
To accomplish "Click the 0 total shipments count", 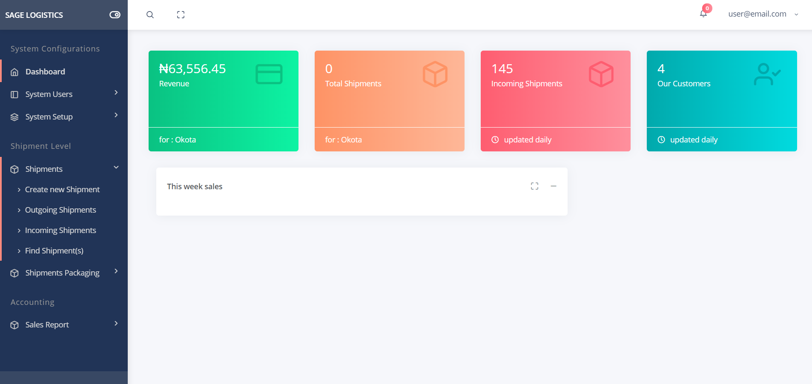I will coord(329,68).
